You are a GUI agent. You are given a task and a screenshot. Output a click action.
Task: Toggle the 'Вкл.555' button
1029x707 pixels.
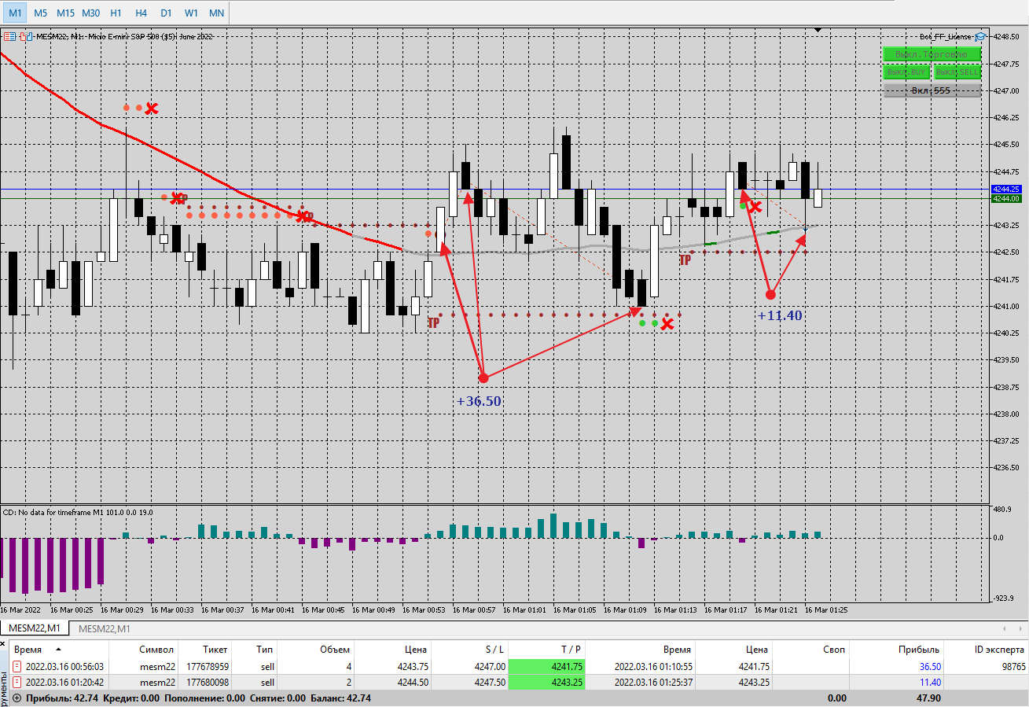932,90
